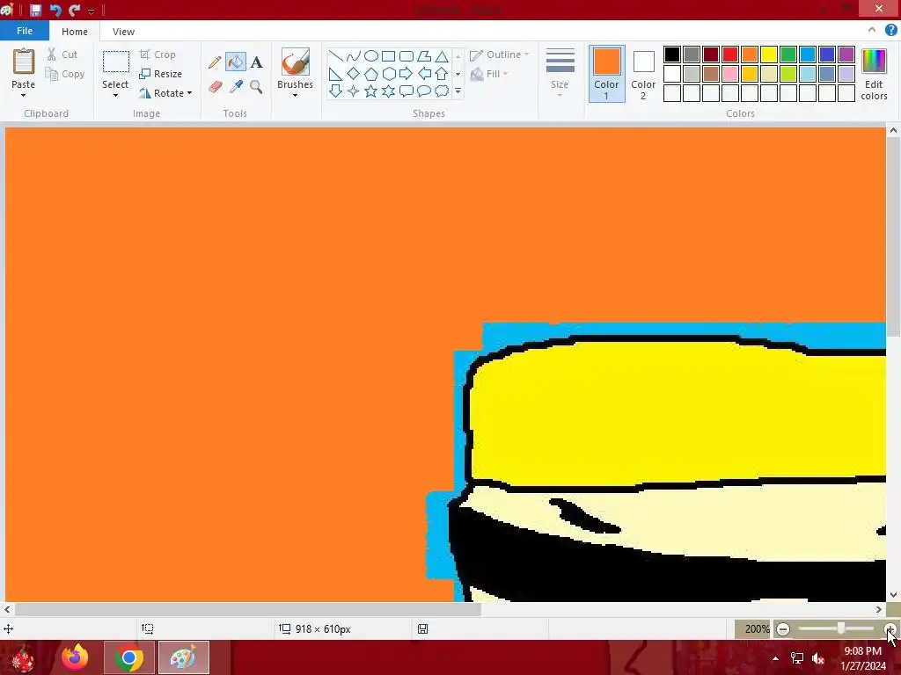Choose the Hexagon shape
Screen dimensions: 901x675
click(388, 74)
